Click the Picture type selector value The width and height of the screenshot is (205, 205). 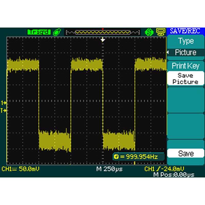[186, 53]
